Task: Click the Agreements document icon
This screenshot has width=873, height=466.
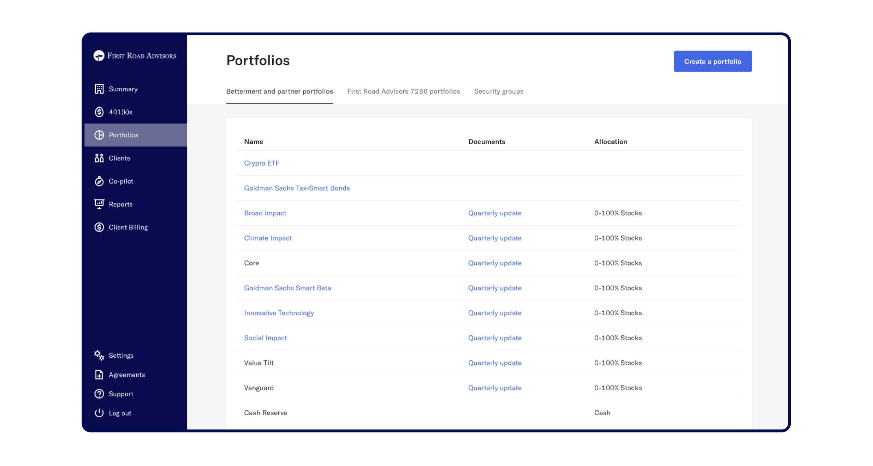Action: [99, 375]
